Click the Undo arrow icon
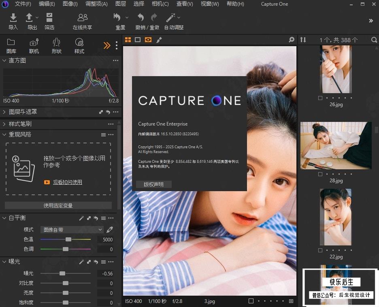 [x=141, y=17]
